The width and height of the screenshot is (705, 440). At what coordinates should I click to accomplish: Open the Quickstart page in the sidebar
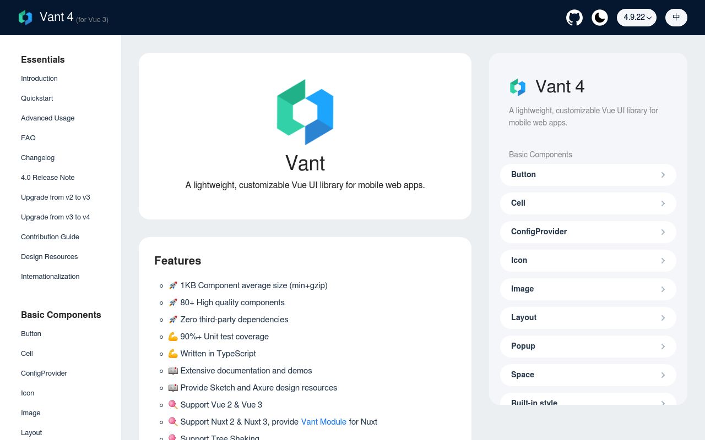coord(37,98)
